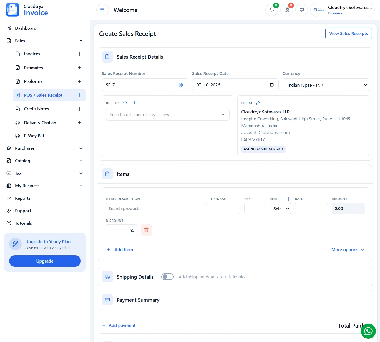
Task: Open E-Way Bill in sidebar
Action: click(x=34, y=136)
